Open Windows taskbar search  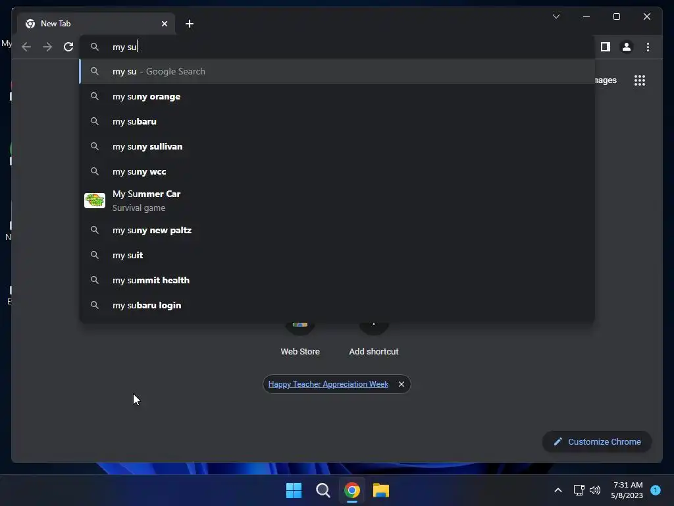click(x=323, y=490)
